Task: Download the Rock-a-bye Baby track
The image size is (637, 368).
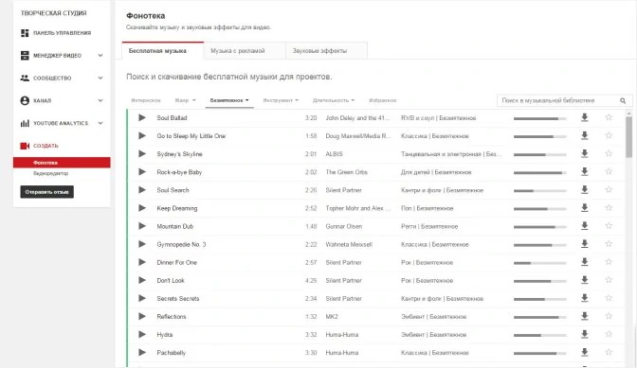Action: pos(584,172)
